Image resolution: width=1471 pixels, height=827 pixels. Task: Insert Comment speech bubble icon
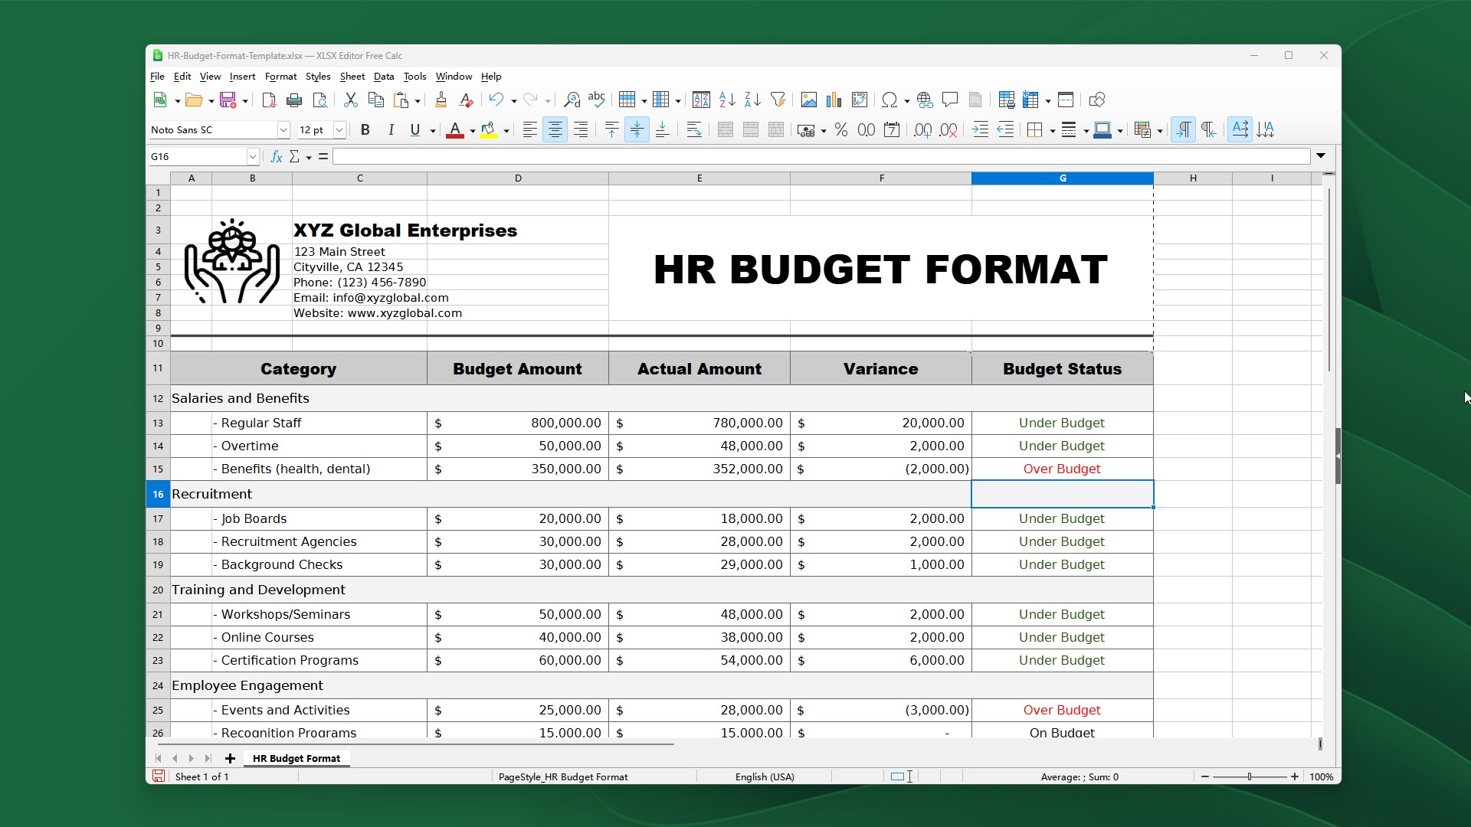point(950,100)
